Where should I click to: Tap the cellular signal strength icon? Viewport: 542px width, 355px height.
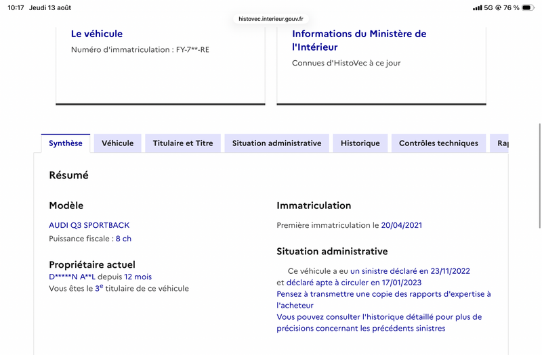[478, 7]
